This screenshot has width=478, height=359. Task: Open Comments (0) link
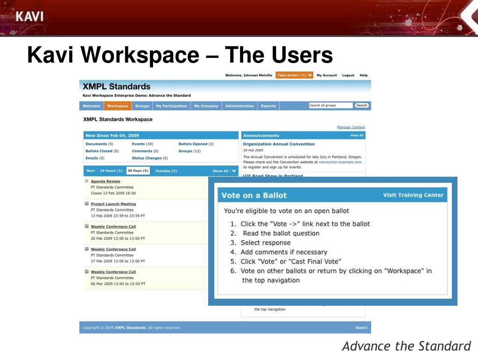(145, 151)
